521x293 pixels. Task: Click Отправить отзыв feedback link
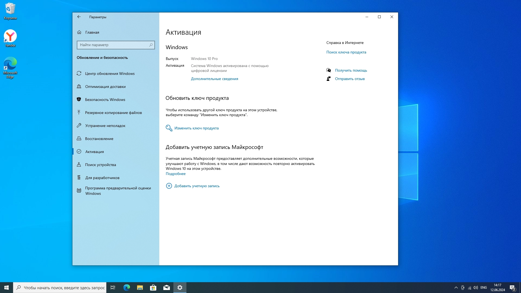pos(350,79)
